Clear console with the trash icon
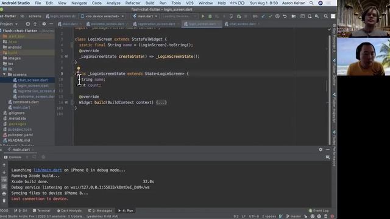Viewport: 390px width, 219px height. pos(4,200)
